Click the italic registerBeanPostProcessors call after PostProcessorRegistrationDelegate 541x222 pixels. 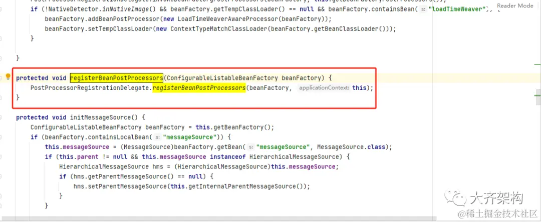(x=199, y=88)
